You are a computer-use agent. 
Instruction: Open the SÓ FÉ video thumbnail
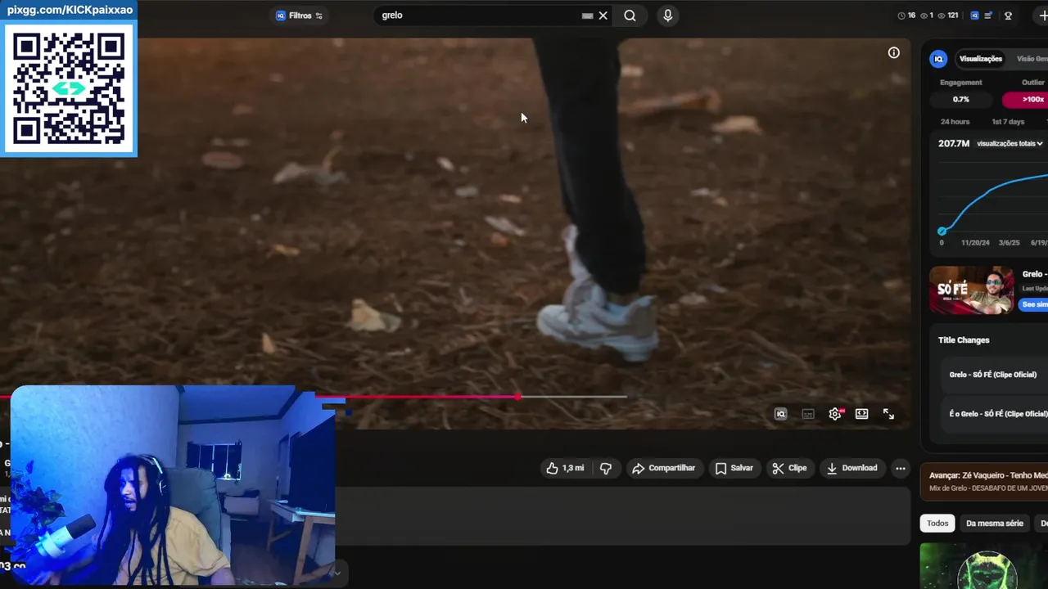[972, 290]
